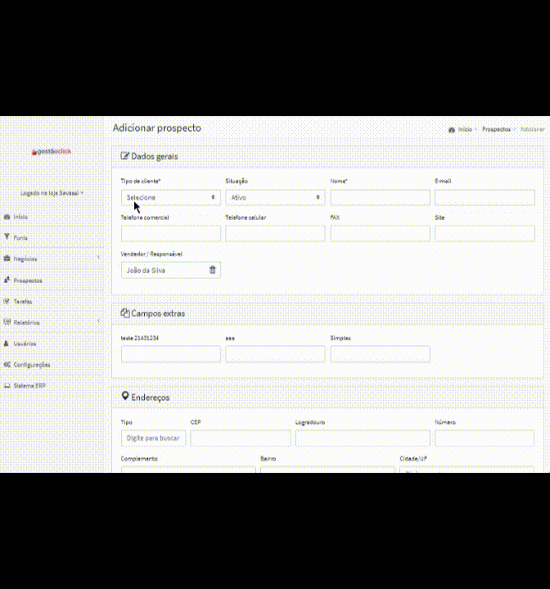The height and width of the screenshot is (589, 550).
Task: Open the Situação dropdown showing Ativo
Action: point(275,197)
